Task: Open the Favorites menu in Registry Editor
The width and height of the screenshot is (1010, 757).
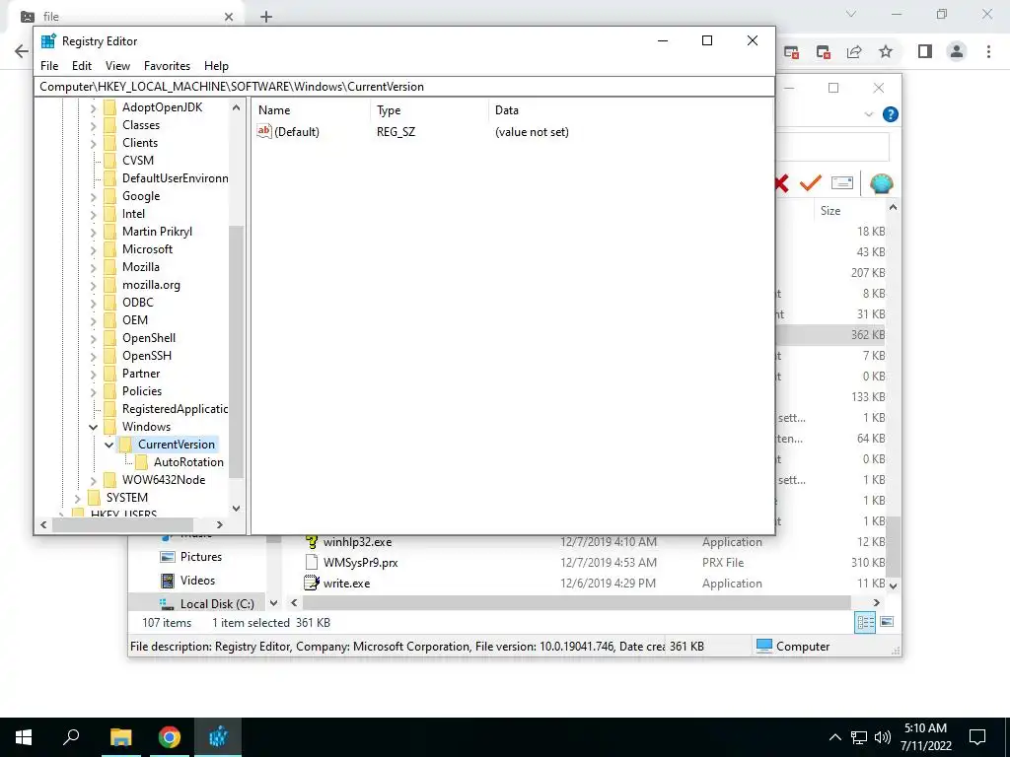Action: [x=167, y=66]
